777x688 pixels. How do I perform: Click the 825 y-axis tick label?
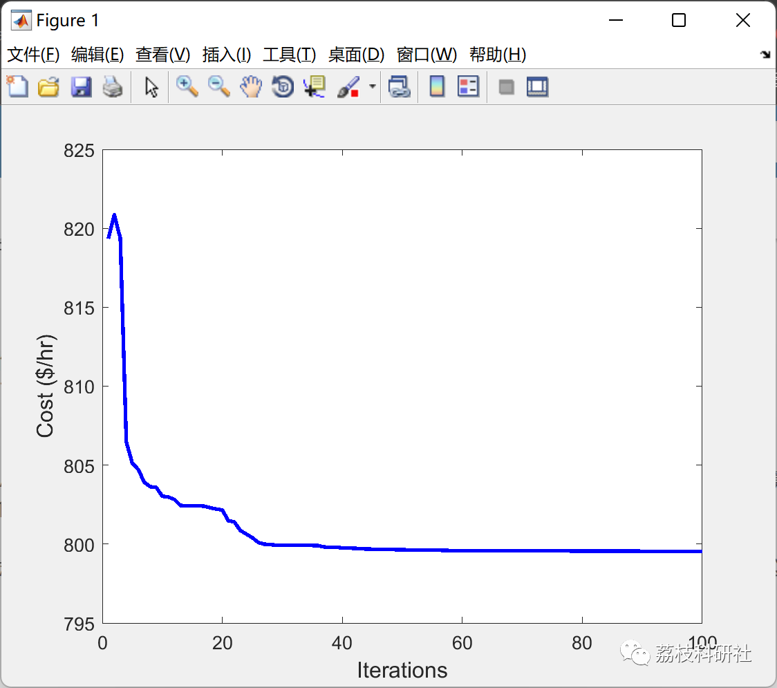[x=79, y=151]
